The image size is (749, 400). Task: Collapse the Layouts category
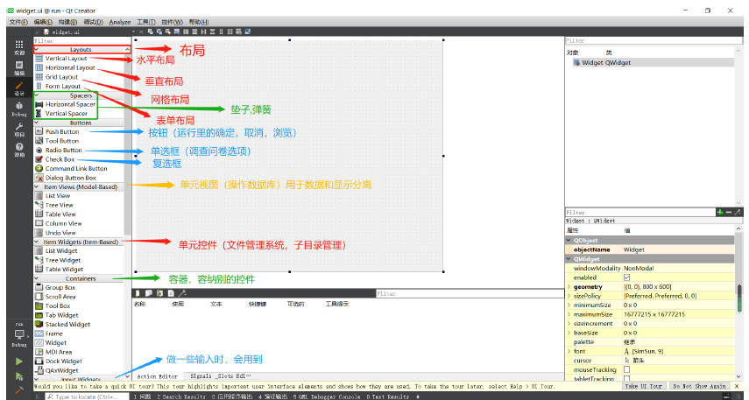click(37, 49)
